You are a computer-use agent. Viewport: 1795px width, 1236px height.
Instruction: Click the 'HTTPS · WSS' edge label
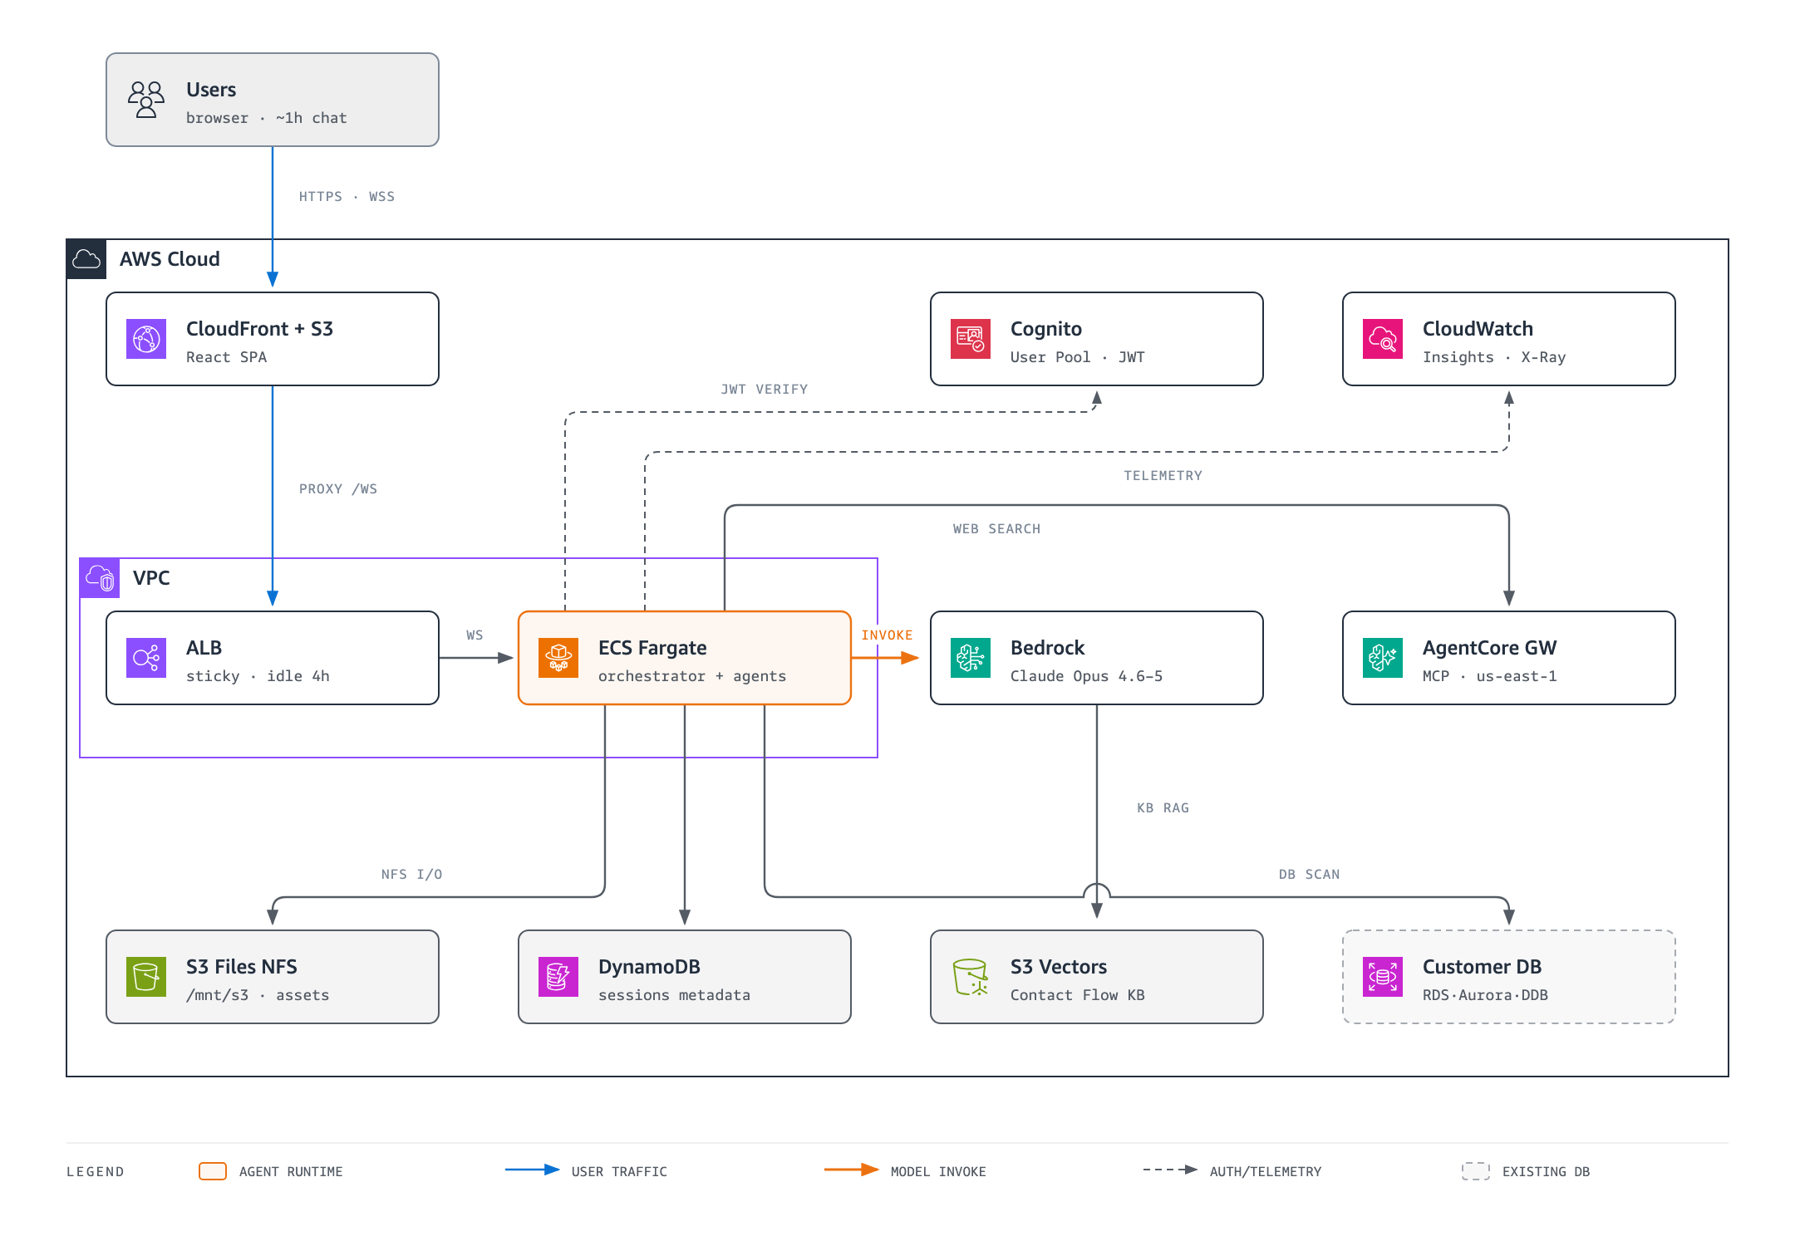pos(347,197)
